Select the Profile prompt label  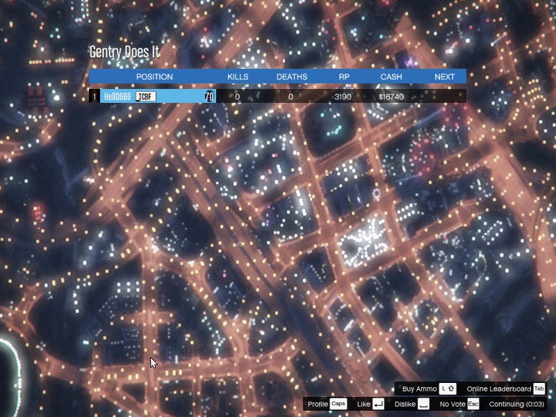[318, 404]
